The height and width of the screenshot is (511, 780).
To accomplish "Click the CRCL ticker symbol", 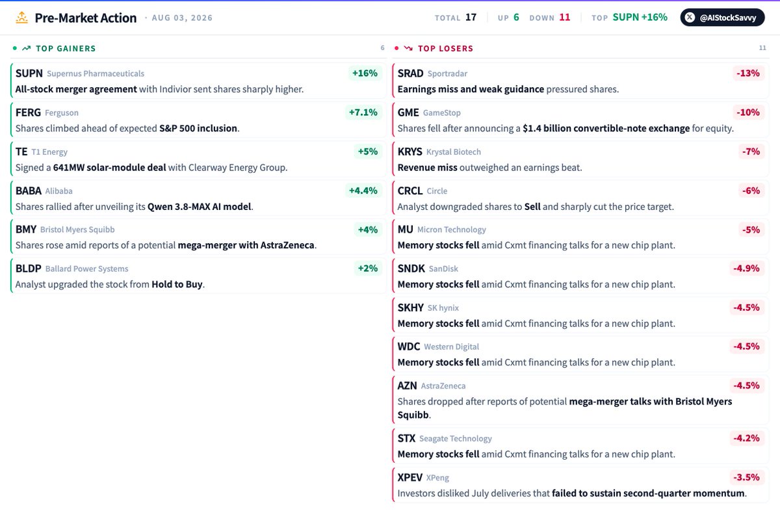I will [x=410, y=190].
